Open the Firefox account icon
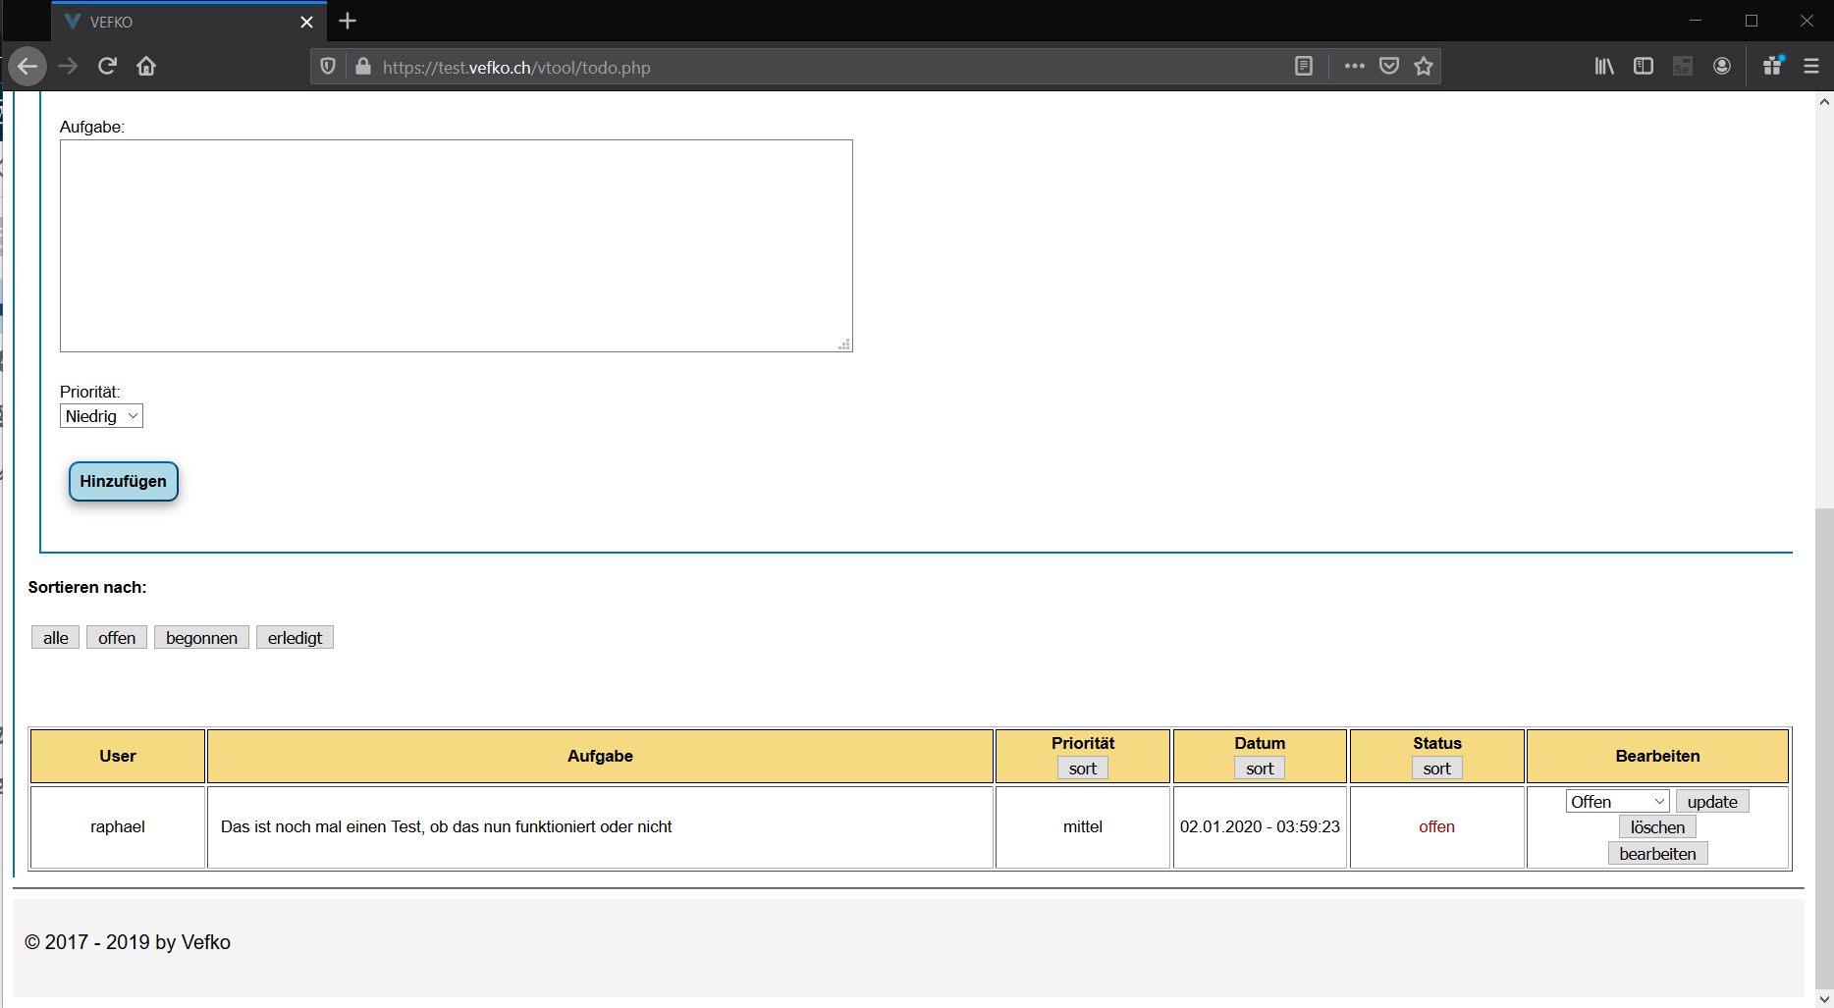The width and height of the screenshot is (1834, 1008). pyautogui.click(x=1722, y=67)
